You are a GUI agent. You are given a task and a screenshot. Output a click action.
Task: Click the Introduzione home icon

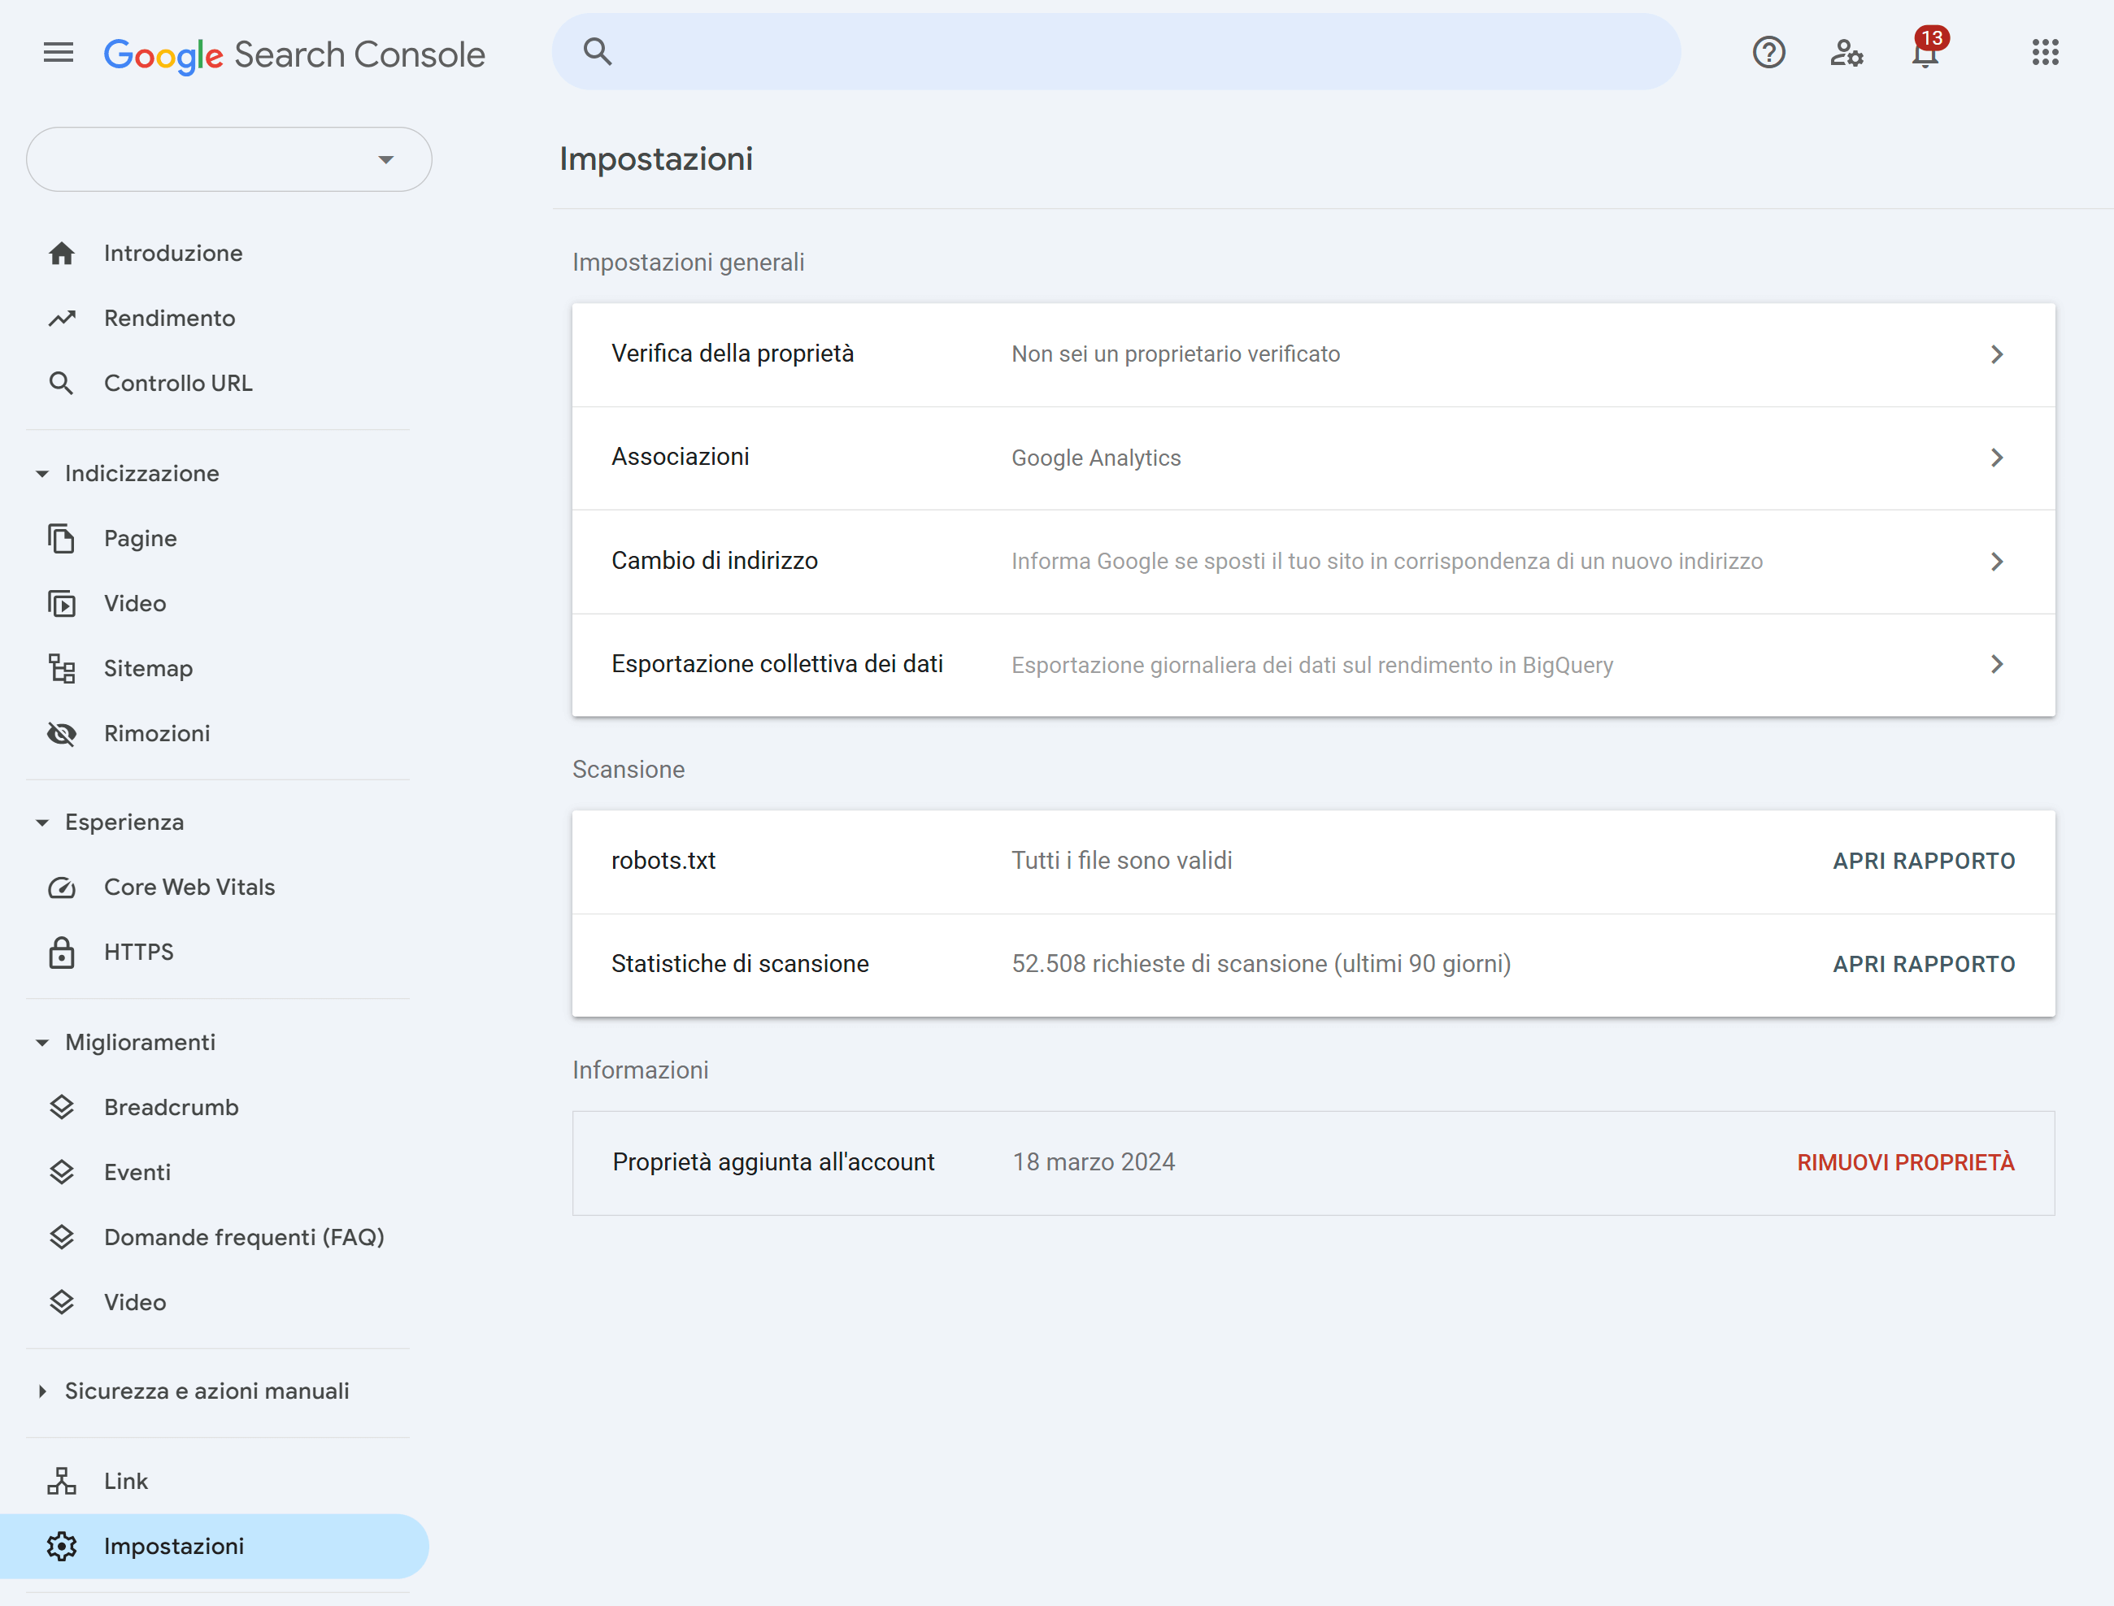click(62, 254)
